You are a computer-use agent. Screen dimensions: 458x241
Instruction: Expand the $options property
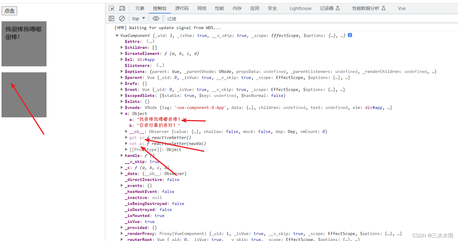tap(122, 71)
